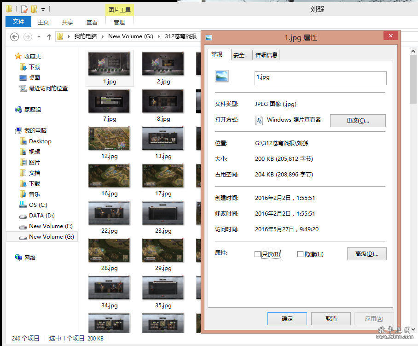
Task: Click the 312苍穹战报 breadcrumb
Action: point(180,36)
